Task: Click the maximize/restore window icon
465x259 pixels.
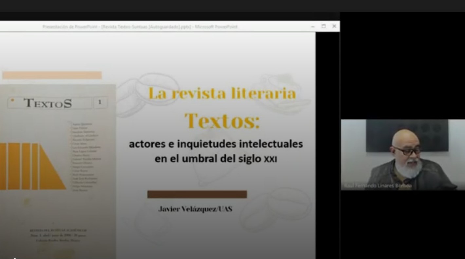Action: click(324, 26)
